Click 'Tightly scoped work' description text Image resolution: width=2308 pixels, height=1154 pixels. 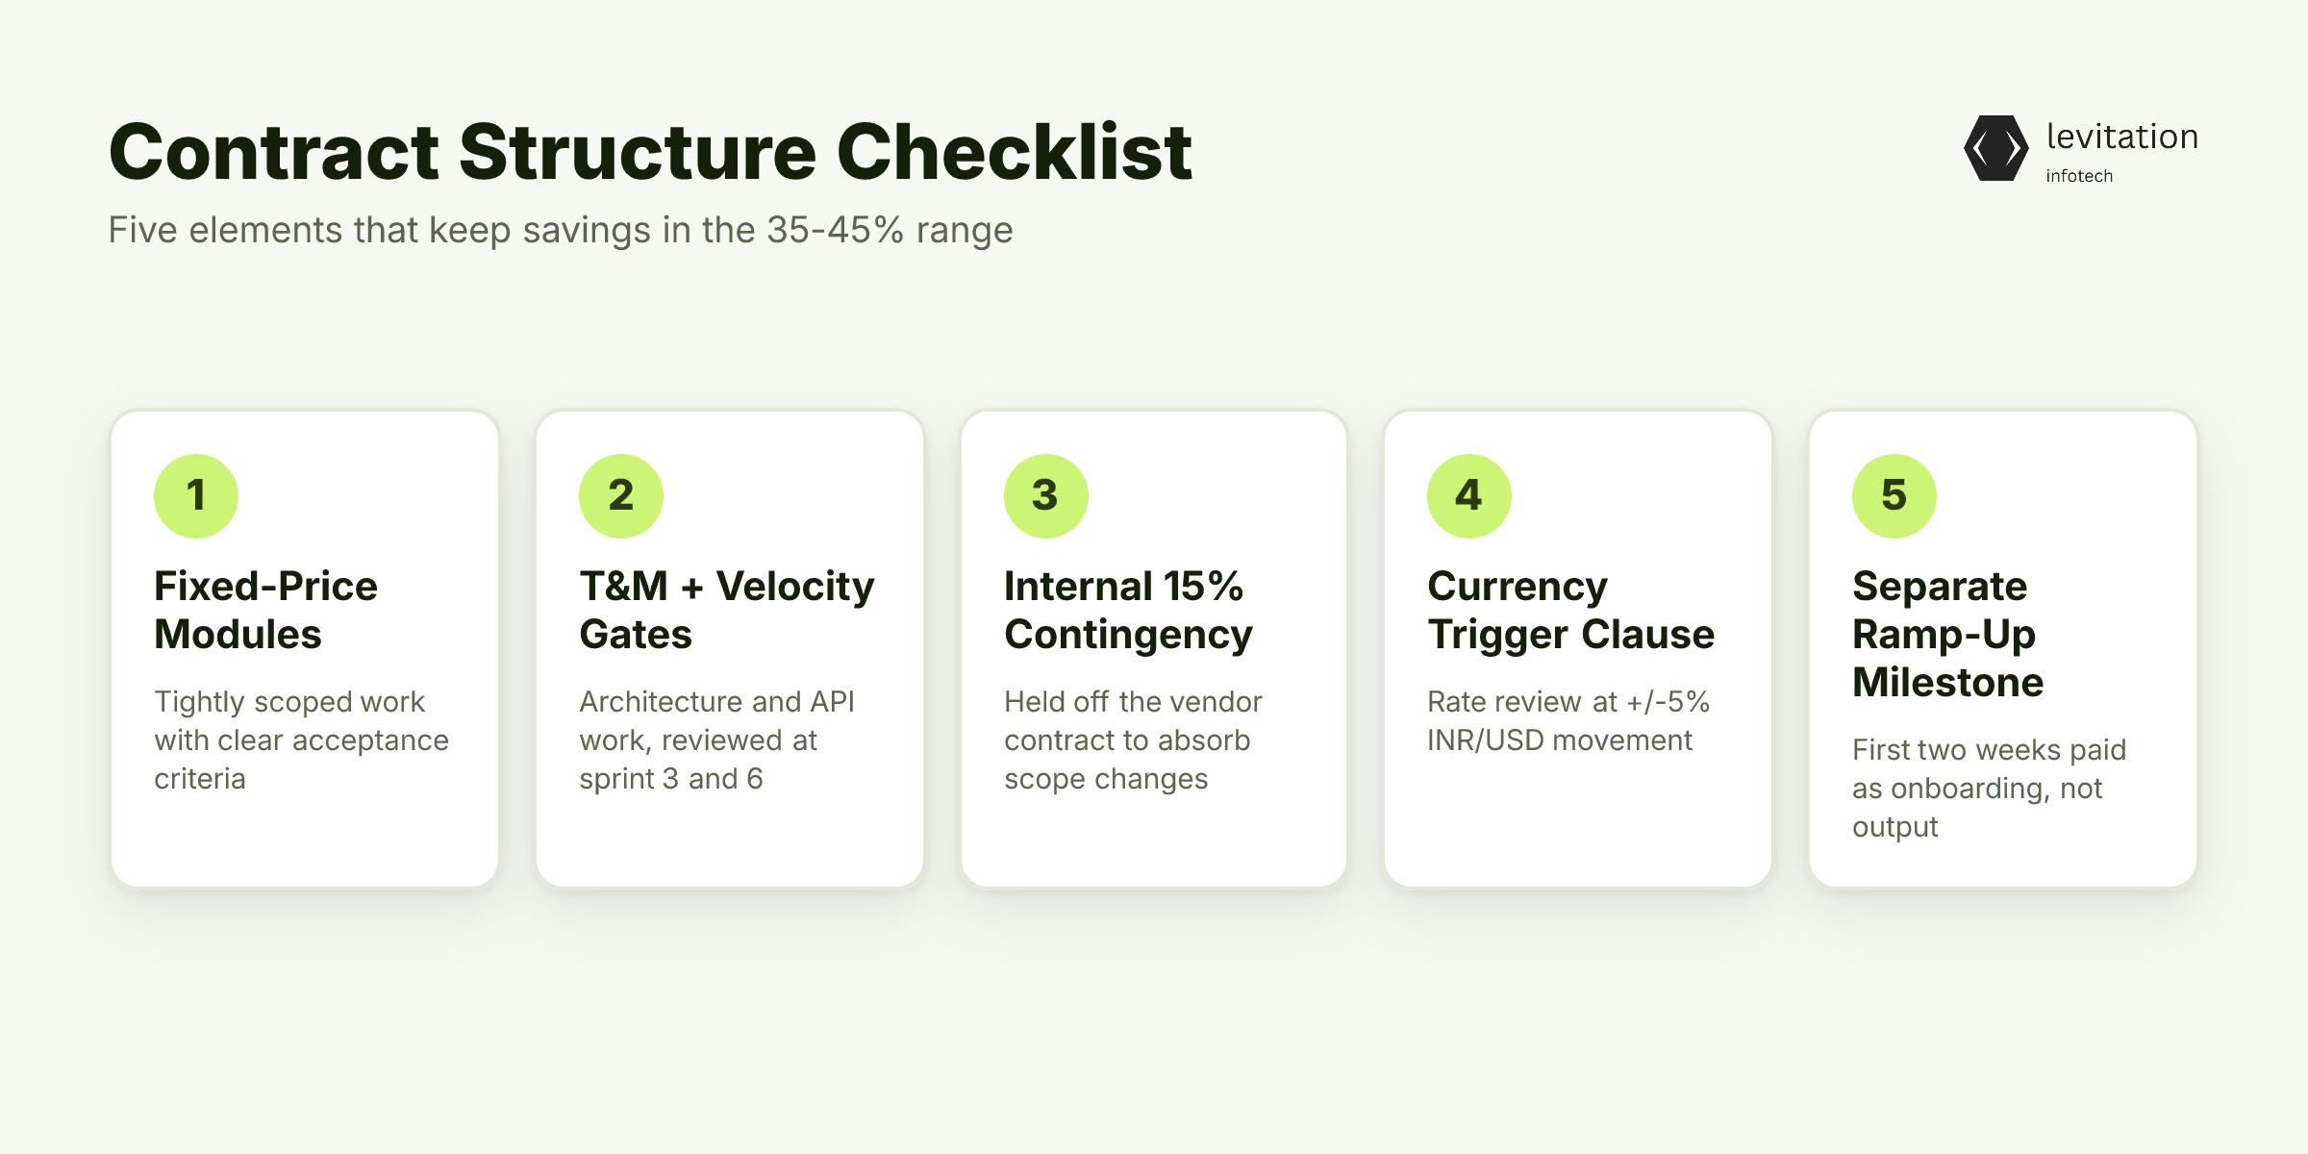302,740
